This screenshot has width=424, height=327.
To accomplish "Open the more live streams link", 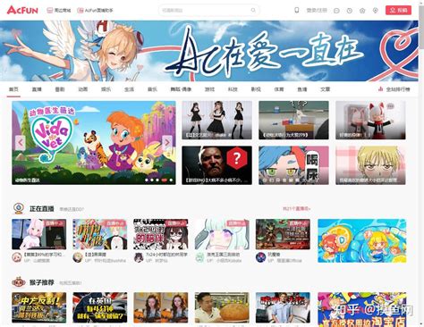I will (x=296, y=209).
